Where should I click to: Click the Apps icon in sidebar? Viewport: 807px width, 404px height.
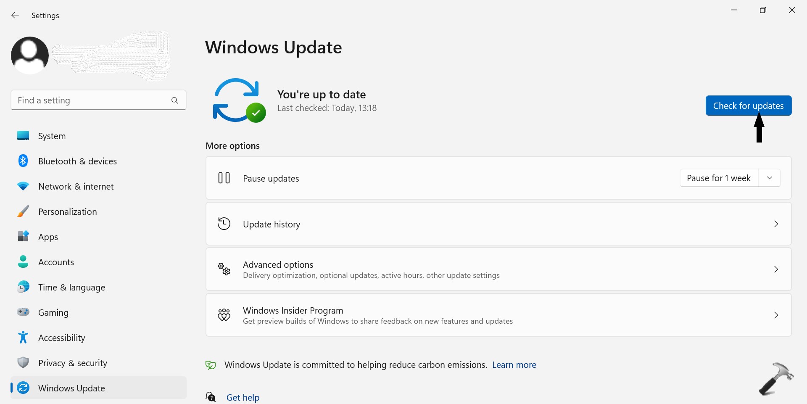23,236
